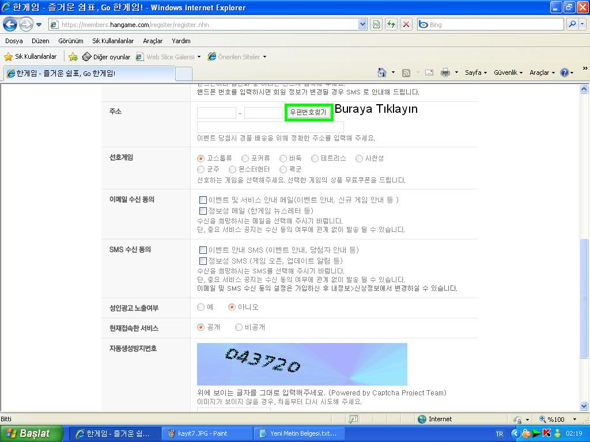
Task: Click the green Refresh arrows icon
Action: (391, 25)
